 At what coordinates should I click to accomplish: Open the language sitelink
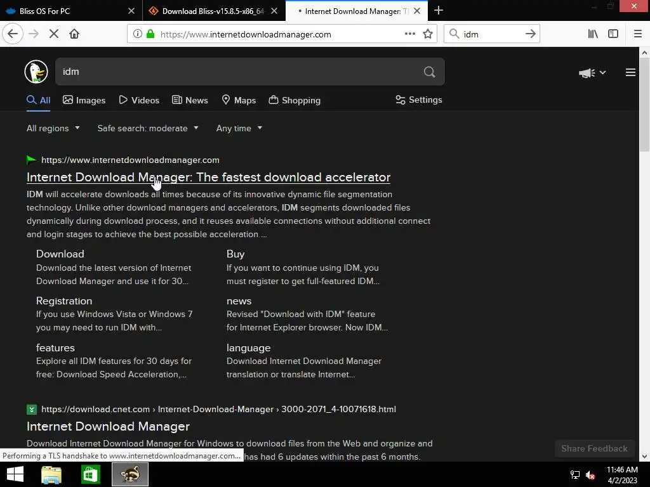pos(248,348)
